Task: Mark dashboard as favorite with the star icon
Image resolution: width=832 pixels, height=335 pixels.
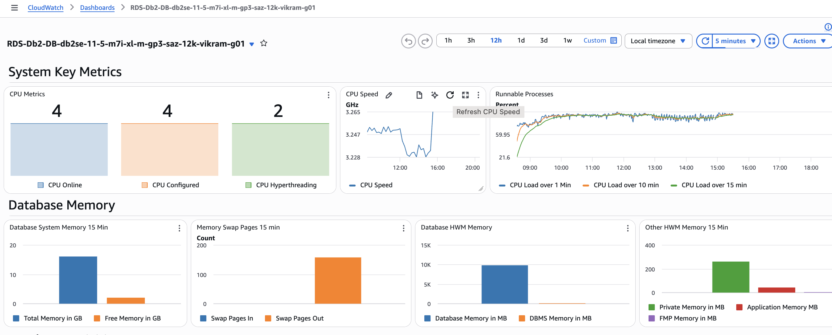Action: click(263, 43)
